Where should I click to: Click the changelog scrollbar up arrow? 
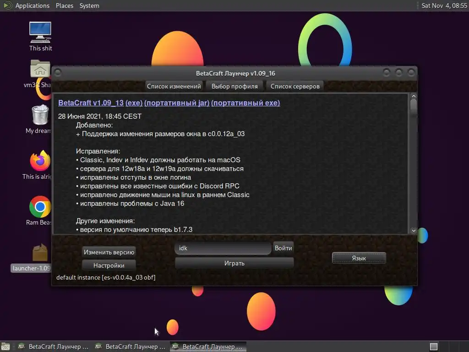(414, 96)
